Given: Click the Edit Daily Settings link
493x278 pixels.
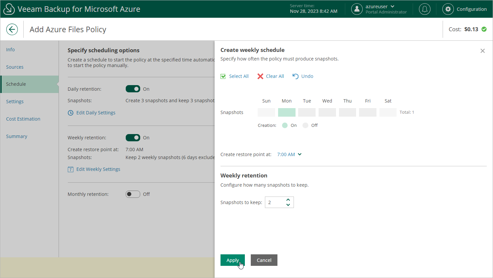Looking at the screenshot, I should pos(96,113).
